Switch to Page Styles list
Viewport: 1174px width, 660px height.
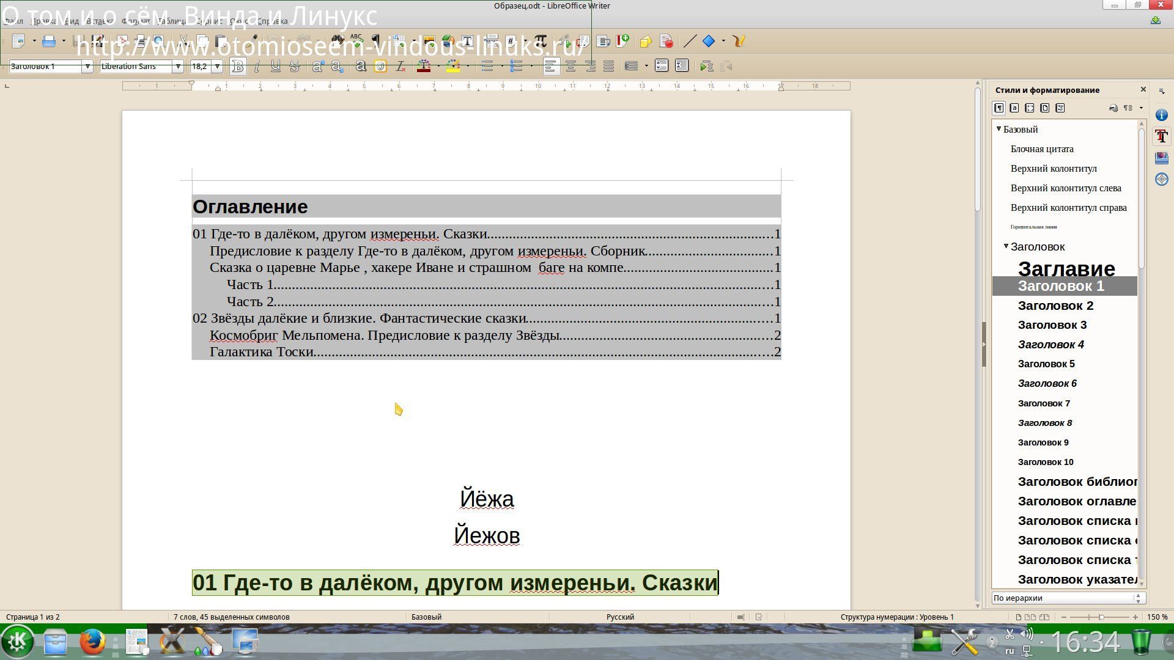(x=1044, y=108)
